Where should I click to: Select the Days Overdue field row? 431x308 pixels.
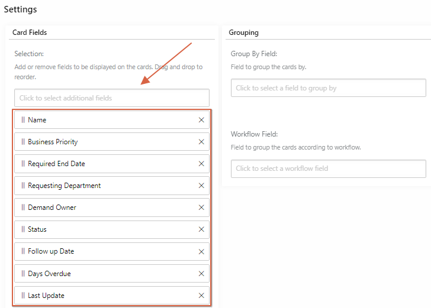click(112, 274)
